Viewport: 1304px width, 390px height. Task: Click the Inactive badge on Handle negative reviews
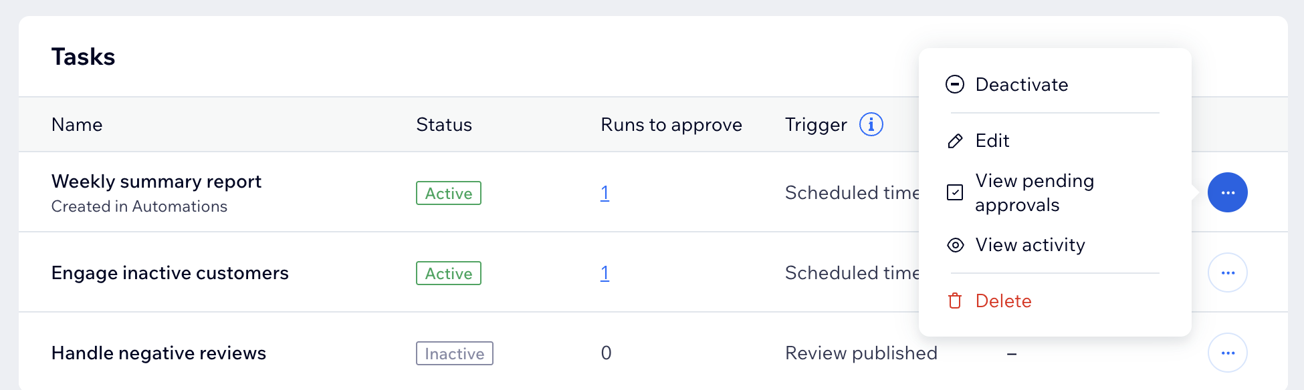tap(454, 353)
